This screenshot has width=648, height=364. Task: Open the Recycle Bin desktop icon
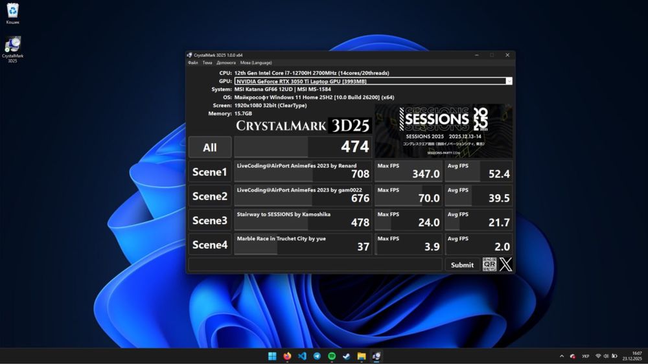(13, 14)
